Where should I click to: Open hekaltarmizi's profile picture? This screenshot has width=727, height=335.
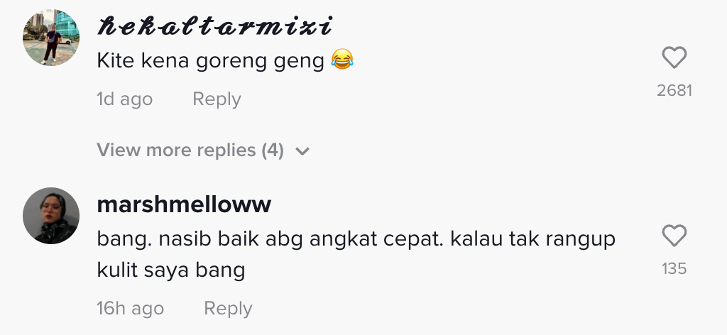tap(51, 38)
